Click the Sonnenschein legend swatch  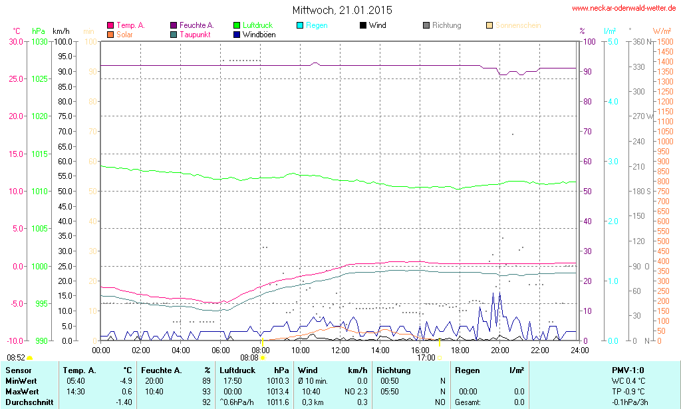tap(489, 25)
